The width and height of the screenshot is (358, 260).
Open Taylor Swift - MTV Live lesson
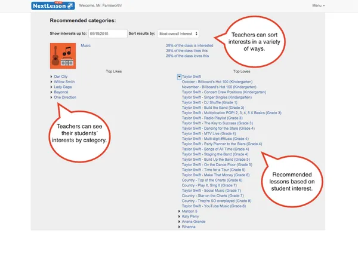click(209, 133)
